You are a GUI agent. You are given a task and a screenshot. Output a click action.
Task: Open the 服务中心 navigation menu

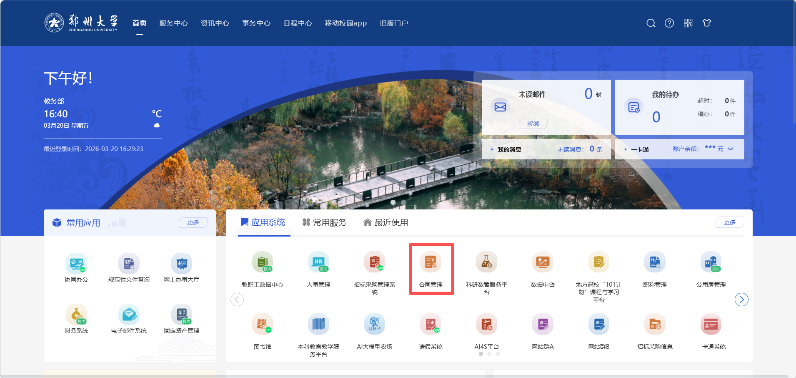pyautogui.click(x=173, y=23)
